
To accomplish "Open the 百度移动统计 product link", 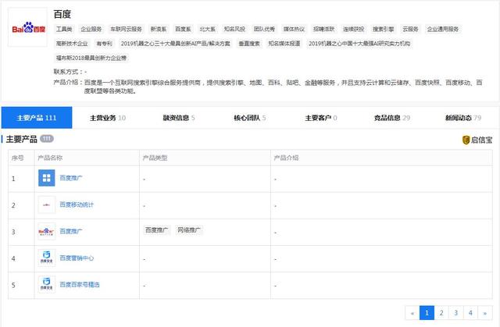I will 77,204.
